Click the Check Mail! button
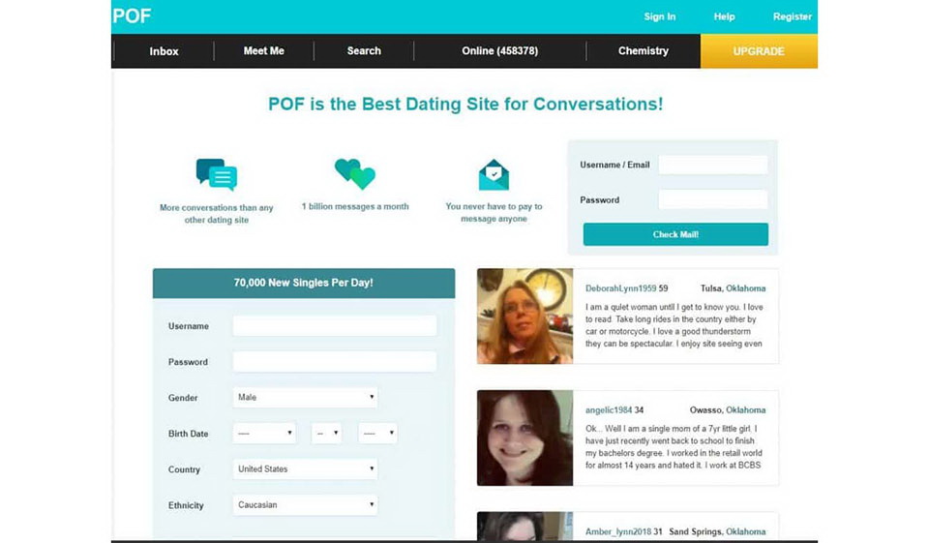929x543 pixels. (x=675, y=234)
